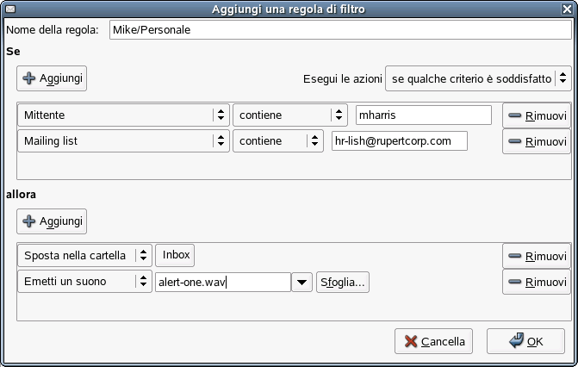Remove the Sposta nella cartella action
Screen dimensions: 578x367
click(x=536, y=256)
